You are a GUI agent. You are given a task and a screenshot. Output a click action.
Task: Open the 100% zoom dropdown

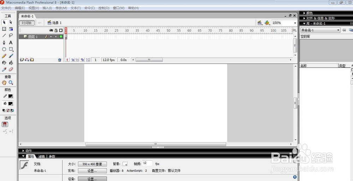pyautogui.click(x=295, y=23)
